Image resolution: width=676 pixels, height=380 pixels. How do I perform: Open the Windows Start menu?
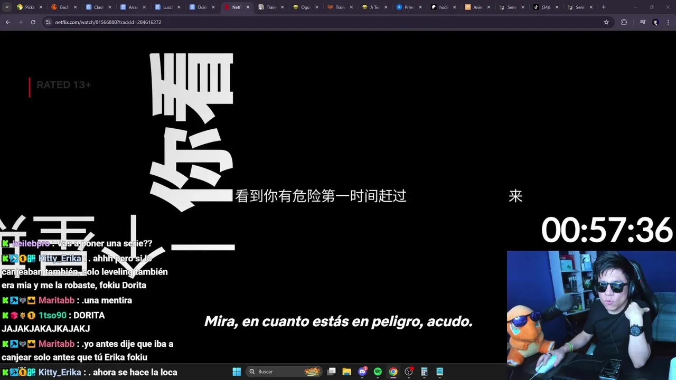coord(237,372)
